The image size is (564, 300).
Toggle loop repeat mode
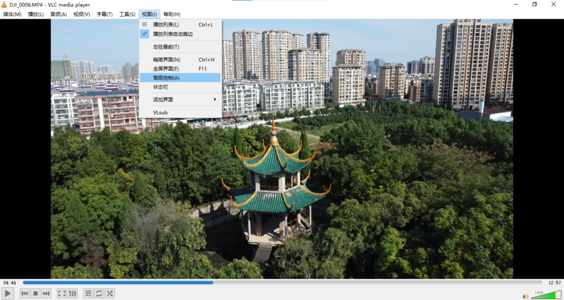pyautogui.click(x=99, y=293)
